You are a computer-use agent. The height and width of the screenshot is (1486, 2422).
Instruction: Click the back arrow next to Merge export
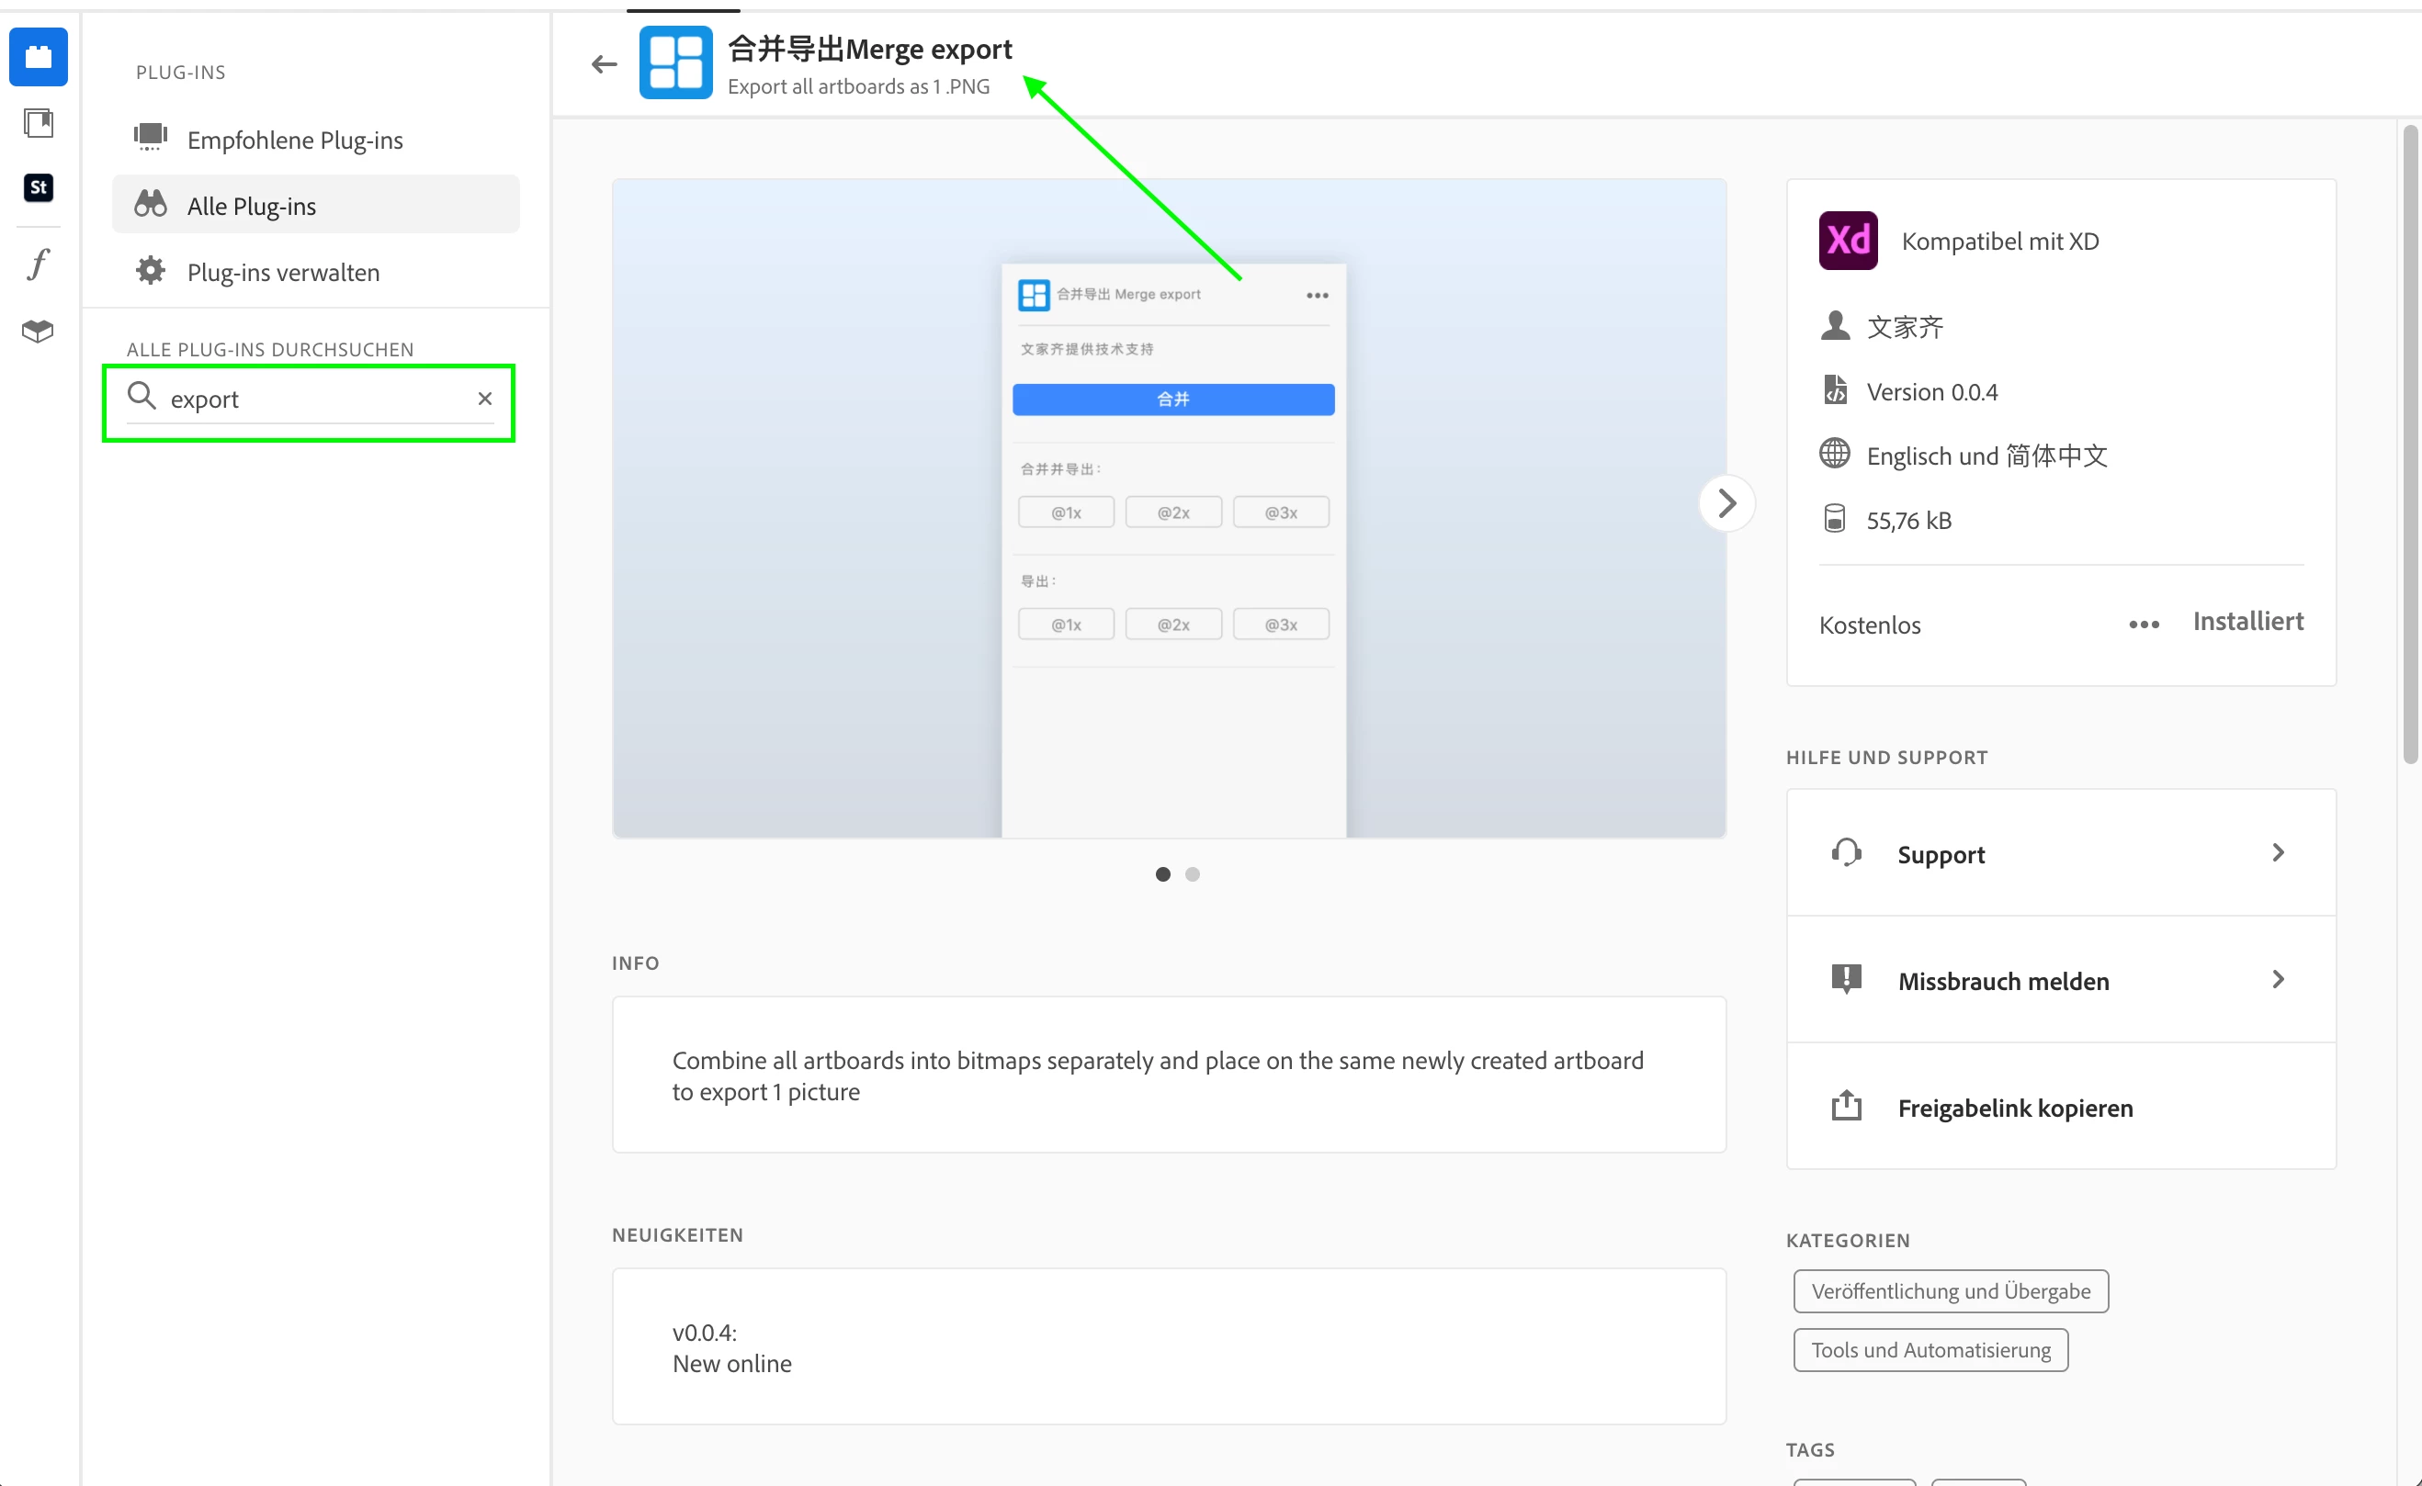tap(604, 65)
